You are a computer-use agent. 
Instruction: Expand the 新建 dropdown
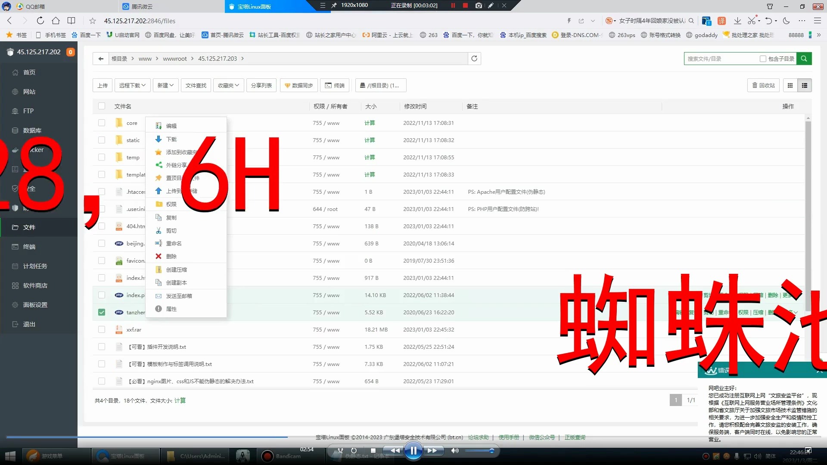click(165, 85)
